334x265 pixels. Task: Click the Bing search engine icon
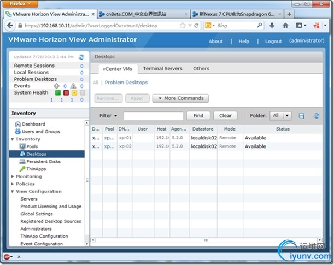point(208,26)
